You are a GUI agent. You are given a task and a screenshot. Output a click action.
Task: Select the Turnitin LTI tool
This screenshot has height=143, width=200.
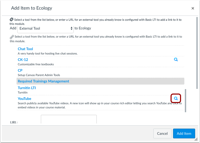pyautogui.click(x=27, y=88)
